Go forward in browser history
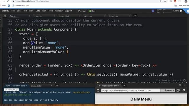 click(4, 1)
